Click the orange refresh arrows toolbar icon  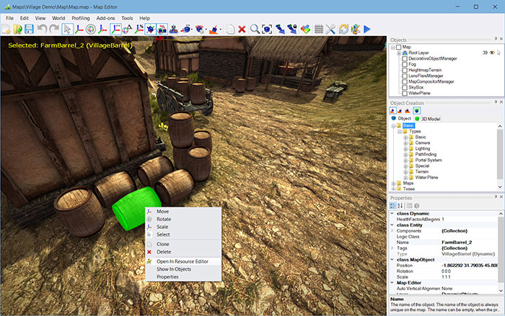click(343, 30)
